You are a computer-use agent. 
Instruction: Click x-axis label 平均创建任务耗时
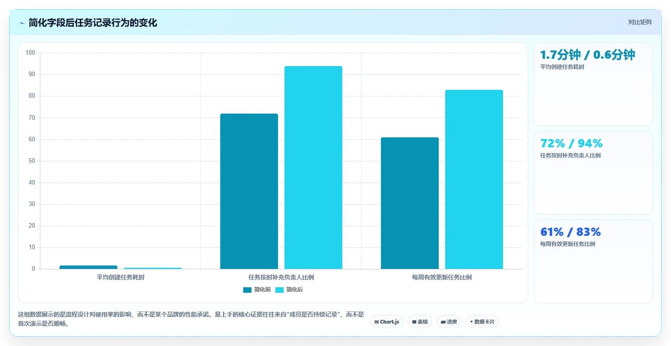121,278
